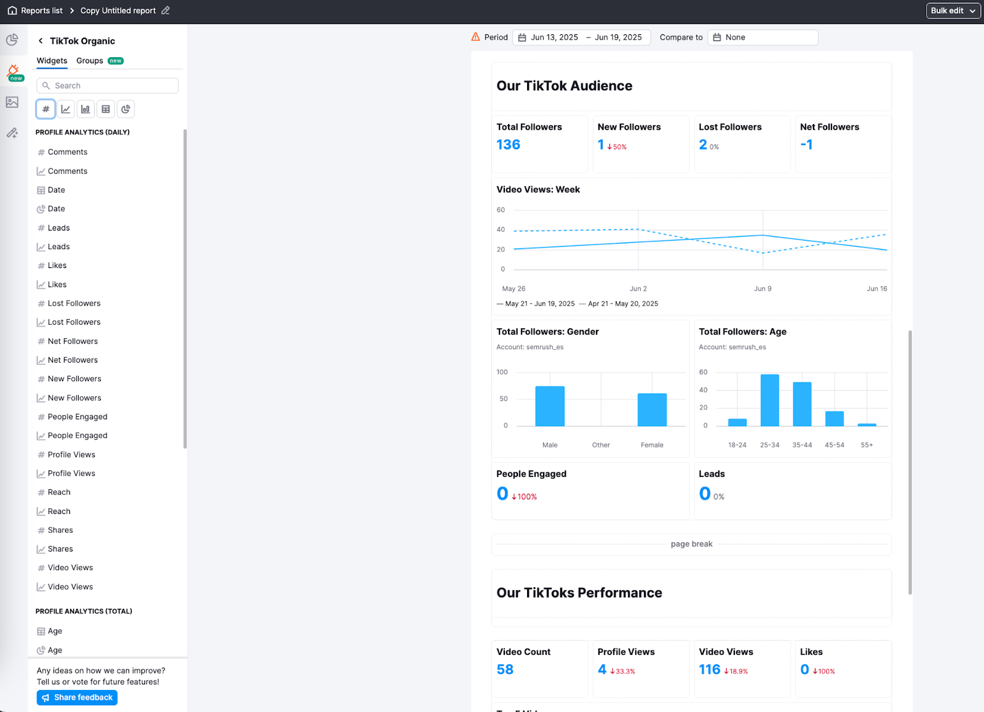The image size is (984, 712).
Task: Click the calendar icon in Period field
Action: pos(522,37)
